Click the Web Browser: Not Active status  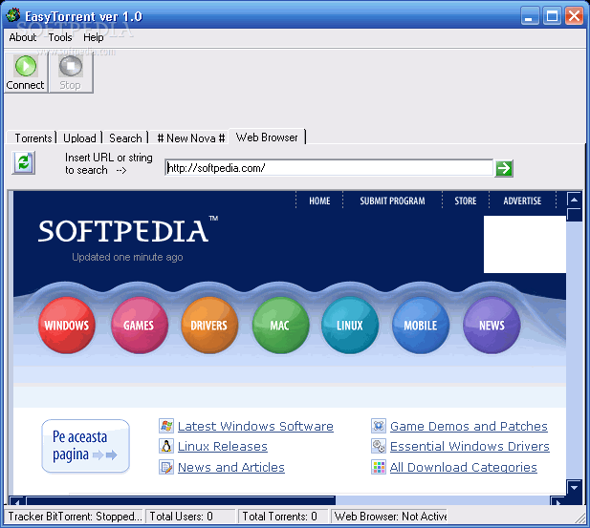390,517
